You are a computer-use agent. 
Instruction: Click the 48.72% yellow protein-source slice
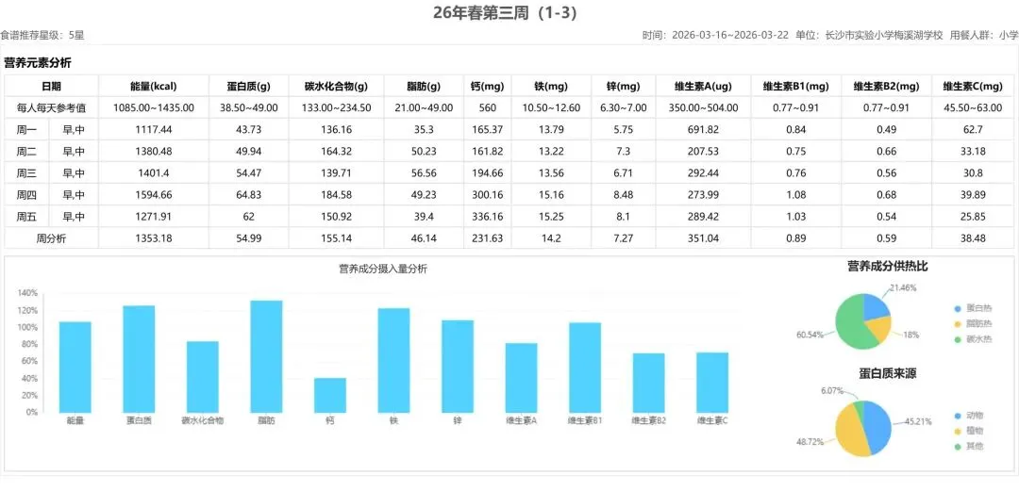click(x=849, y=434)
